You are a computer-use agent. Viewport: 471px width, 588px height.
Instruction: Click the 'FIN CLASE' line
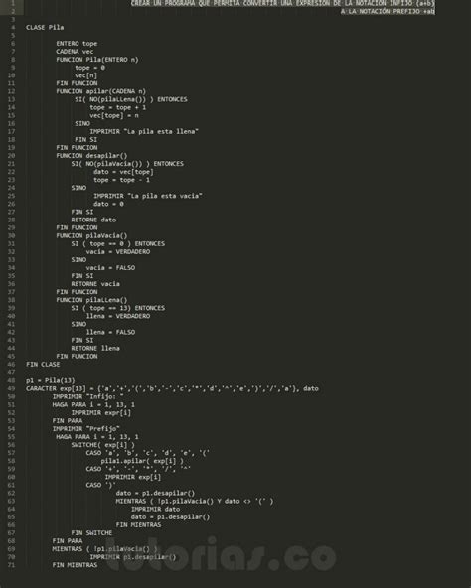43,365
